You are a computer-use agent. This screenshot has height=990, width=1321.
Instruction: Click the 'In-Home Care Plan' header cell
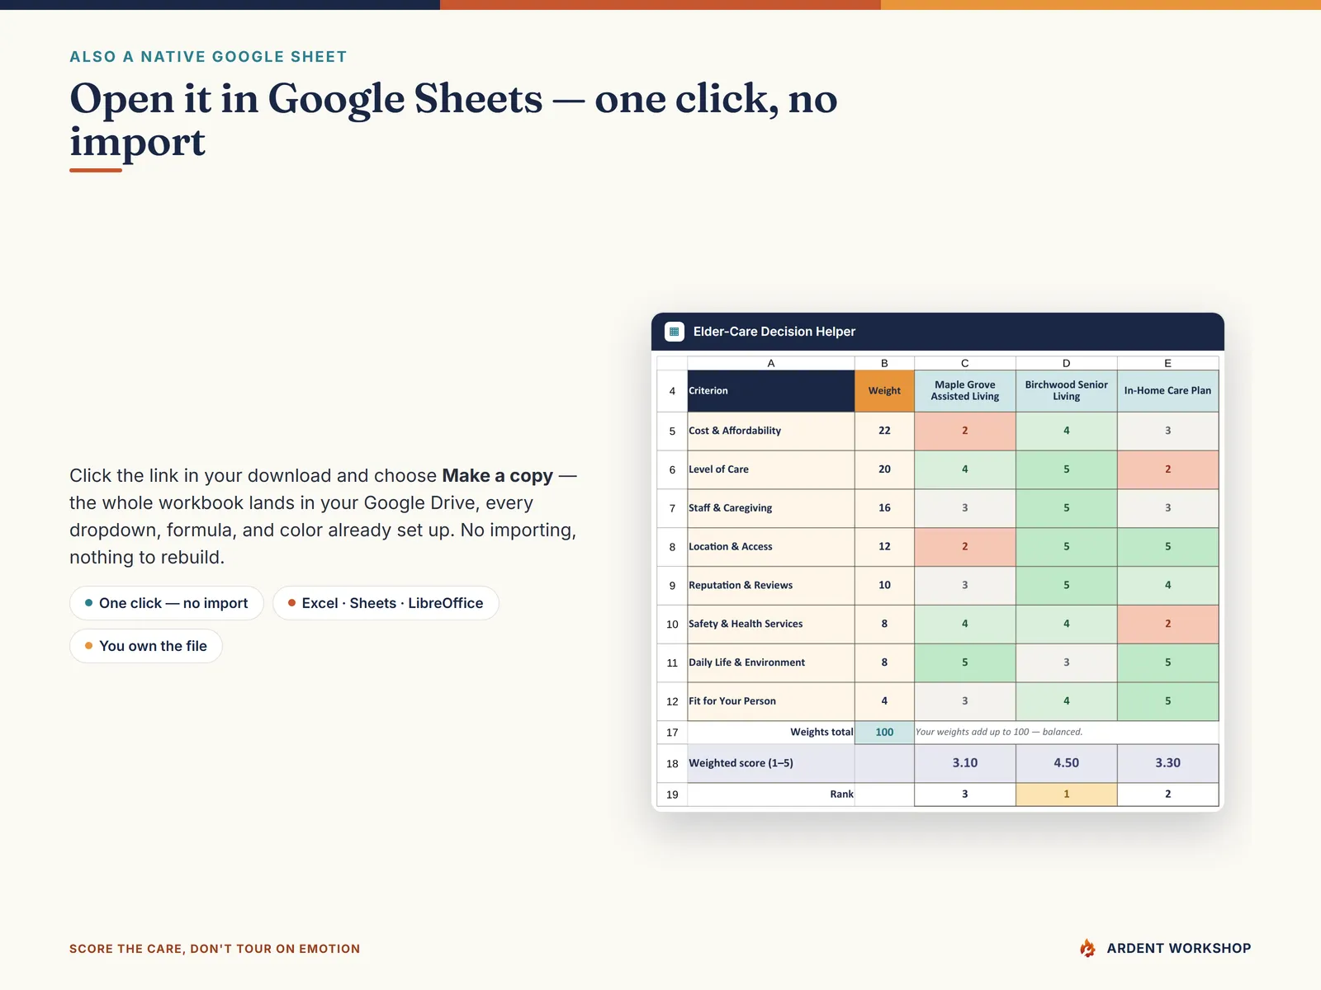tap(1168, 391)
